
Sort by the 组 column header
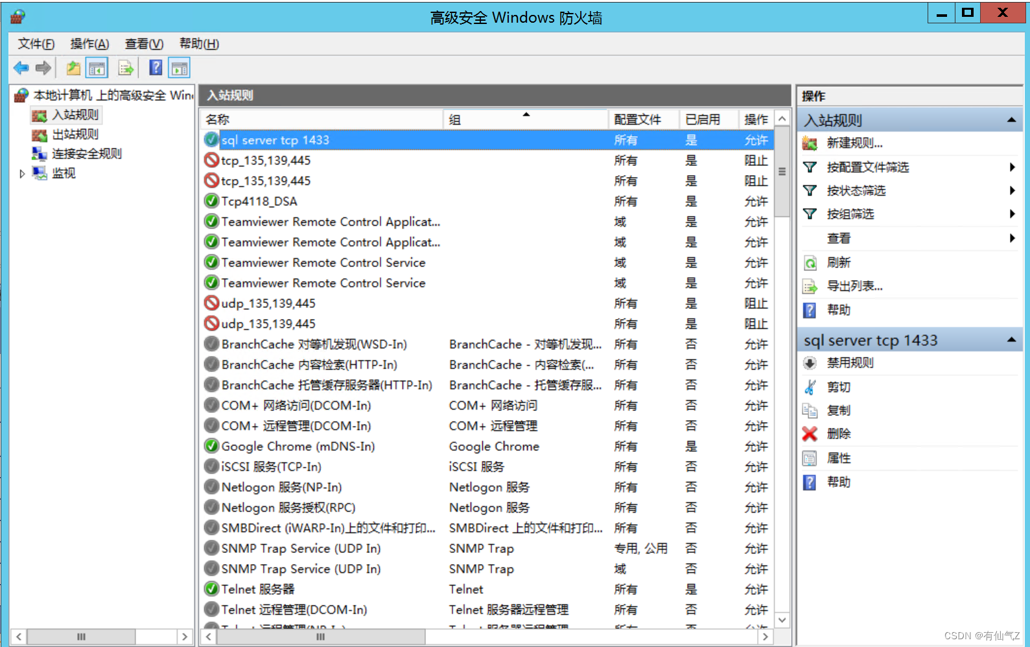click(x=526, y=119)
